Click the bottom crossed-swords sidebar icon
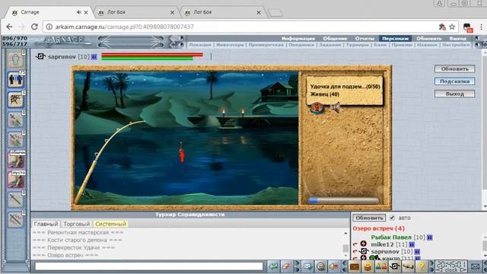Screen dimensions: 487x274 point(15,220)
